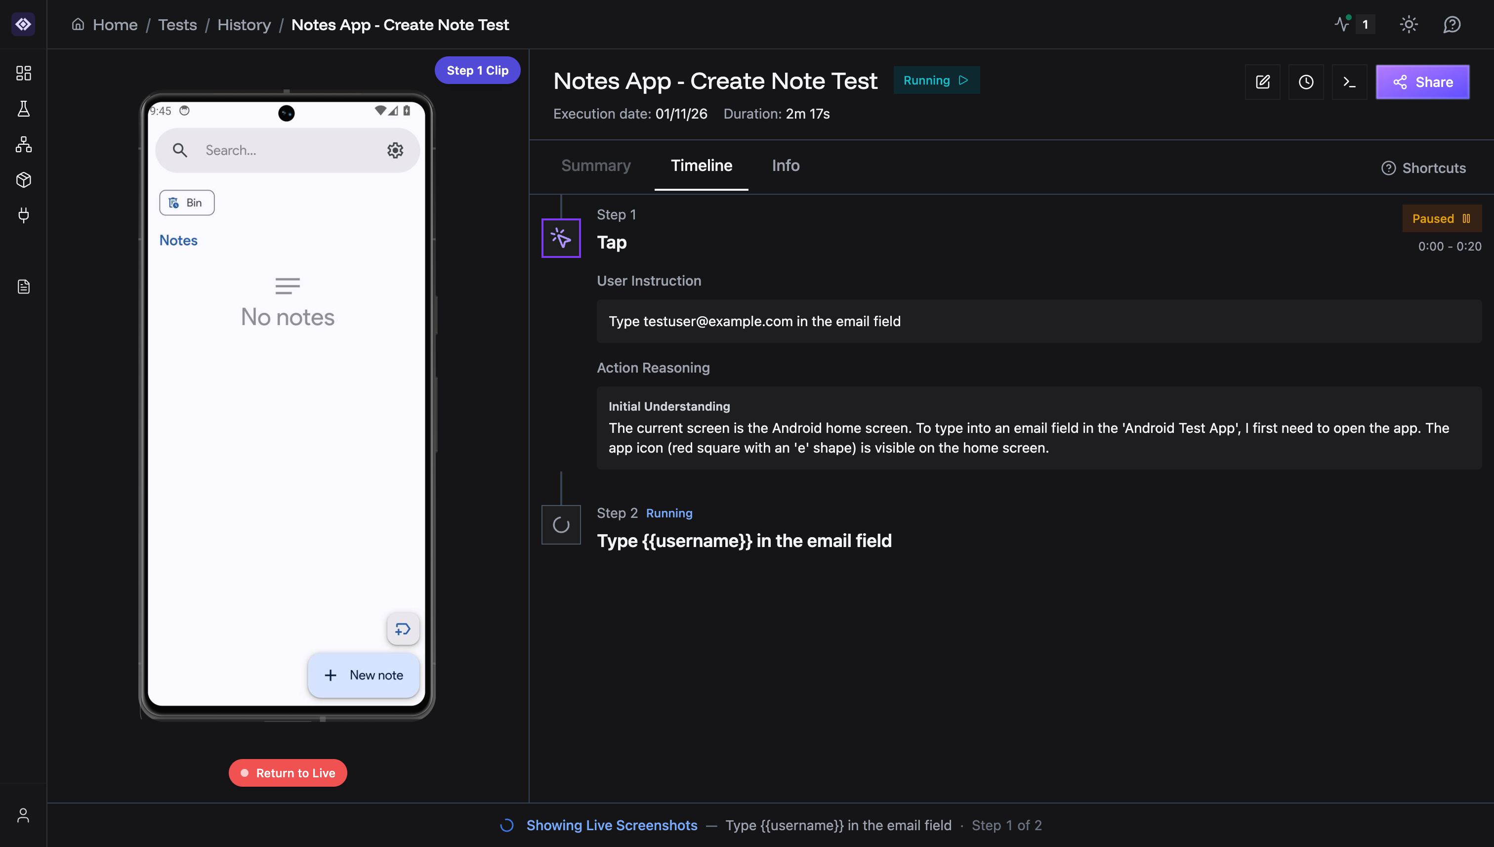This screenshot has width=1494, height=847.
Task: Click the Running status badge by title
Action: point(936,80)
